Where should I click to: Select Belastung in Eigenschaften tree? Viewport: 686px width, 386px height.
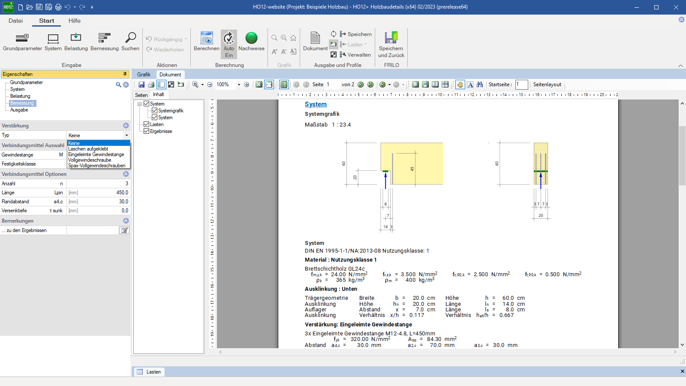point(20,96)
